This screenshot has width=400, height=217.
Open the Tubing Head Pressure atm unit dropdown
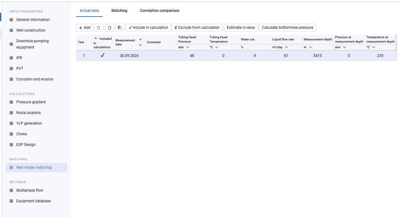point(188,47)
